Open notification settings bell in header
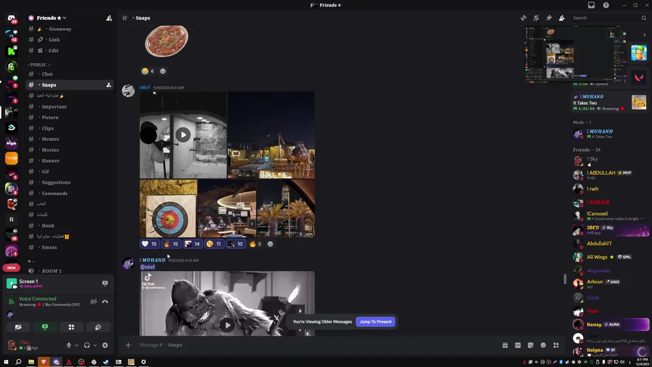 click(x=536, y=18)
